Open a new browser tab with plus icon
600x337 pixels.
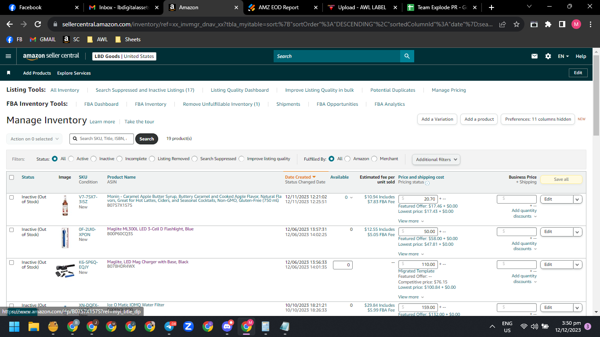click(491, 7)
